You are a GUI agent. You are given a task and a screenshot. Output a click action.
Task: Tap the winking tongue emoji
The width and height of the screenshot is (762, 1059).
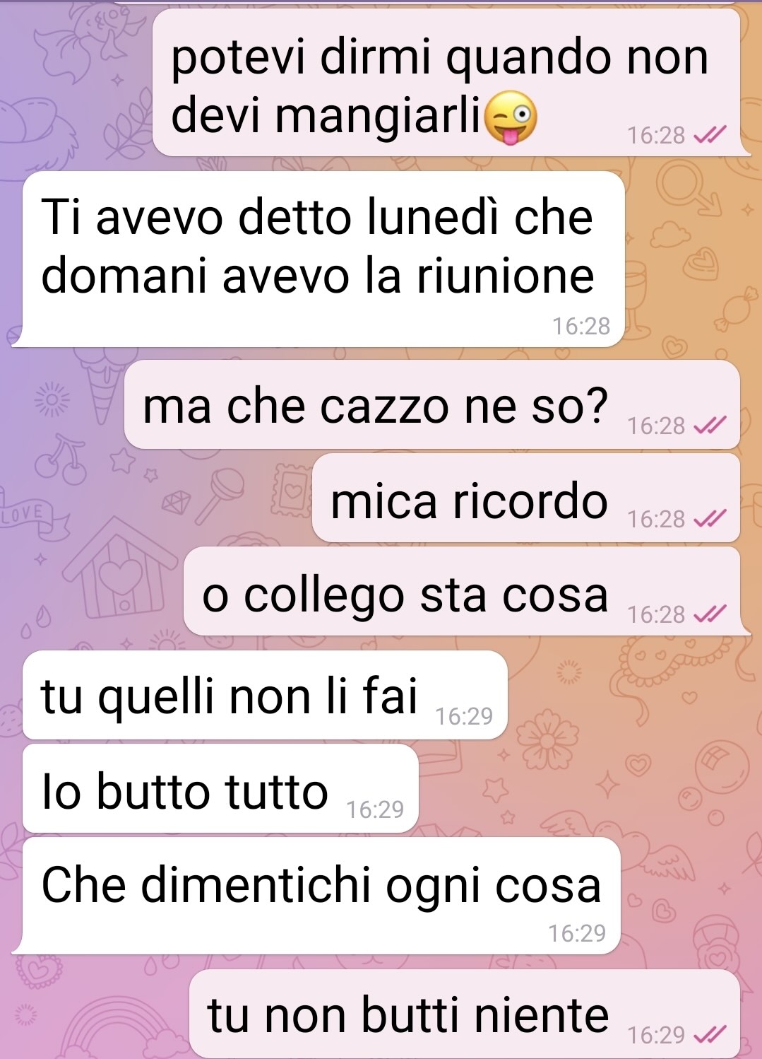[511, 117]
